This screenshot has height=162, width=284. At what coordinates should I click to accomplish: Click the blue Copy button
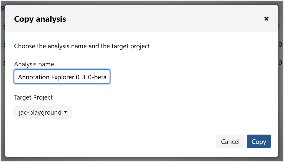pyautogui.click(x=259, y=141)
